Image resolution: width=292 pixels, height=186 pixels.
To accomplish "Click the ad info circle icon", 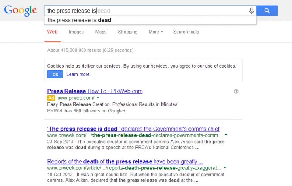I will pos(236,91).
